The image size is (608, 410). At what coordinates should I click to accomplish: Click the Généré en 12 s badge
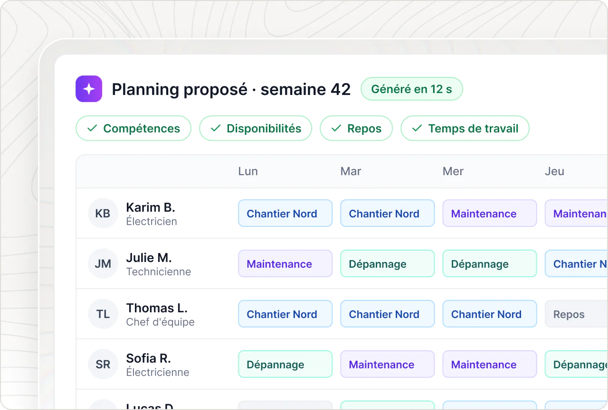pyautogui.click(x=412, y=89)
